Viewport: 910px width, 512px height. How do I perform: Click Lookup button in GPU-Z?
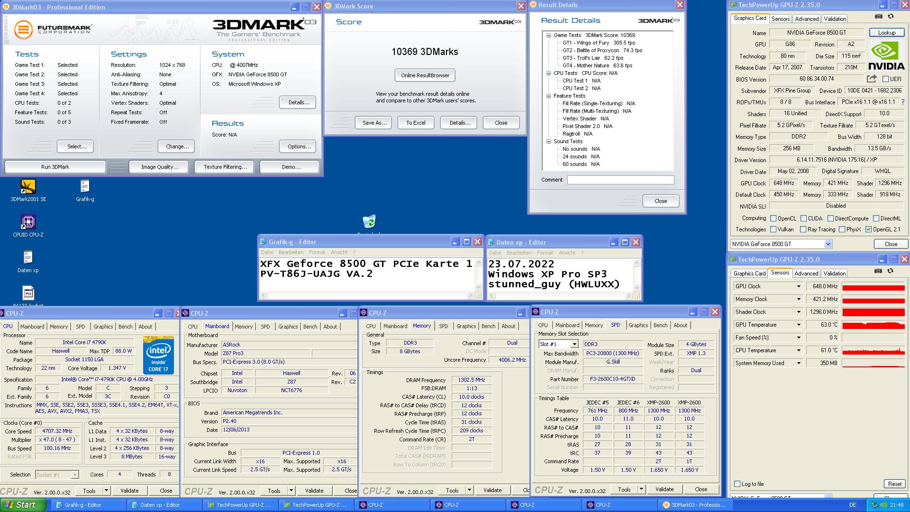point(886,33)
